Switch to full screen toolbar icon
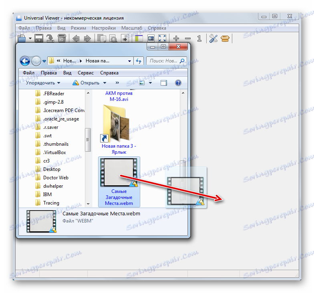314x293 pixels. pos(162,38)
